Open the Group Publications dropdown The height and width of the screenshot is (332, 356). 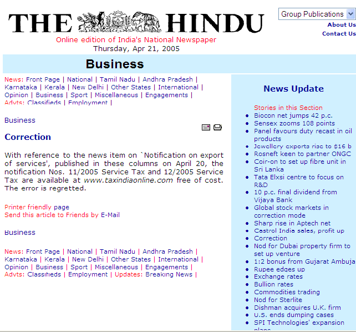pyautogui.click(x=317, y=14)
